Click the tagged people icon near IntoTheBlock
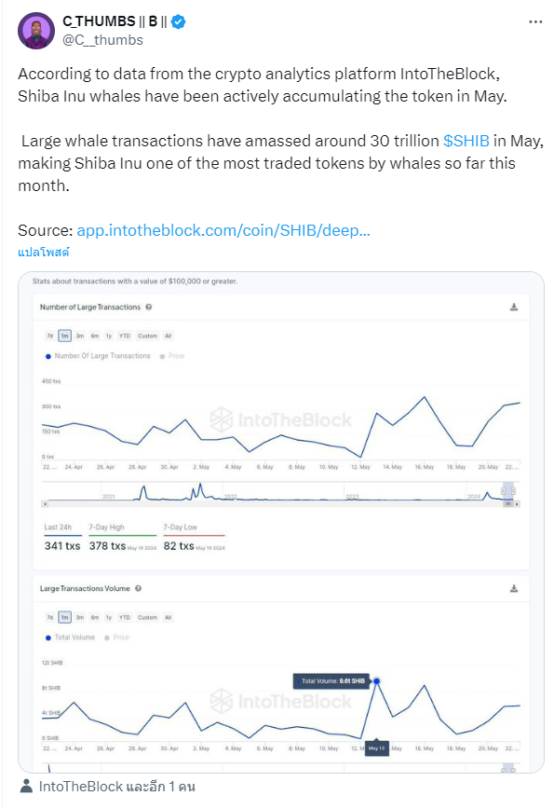The height and width of the screenshot is (809, 554). click(x=26, y=787)
